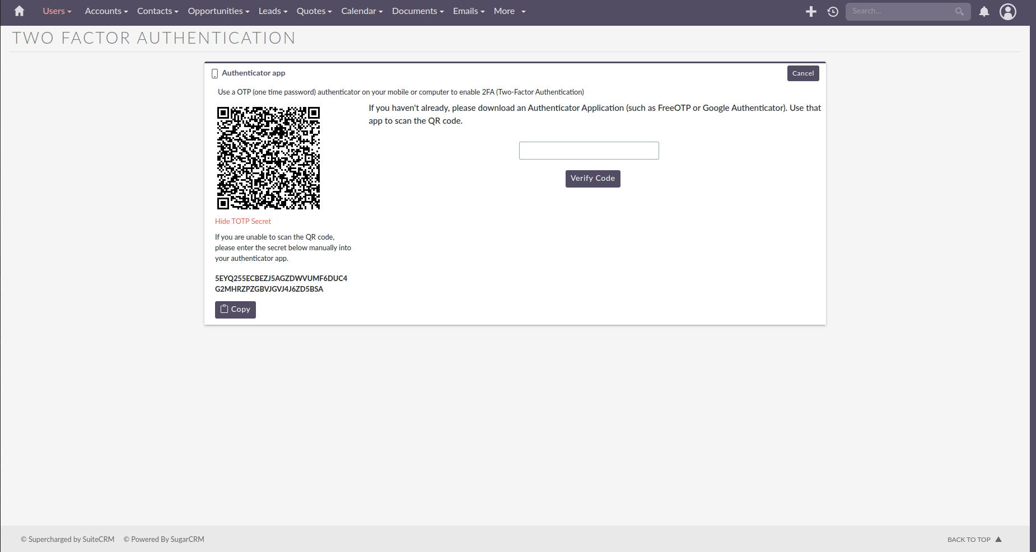This screenshot has height=552, width=1036.
Task: Hide the TOTP Secret
Action: pyautogui.click(x=242, y=221)
